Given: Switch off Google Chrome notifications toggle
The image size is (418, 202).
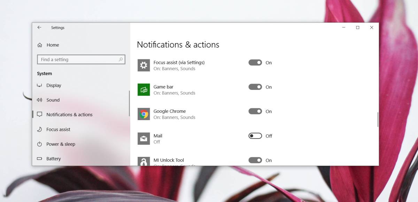Looking at the screenshot, I should [255, 111].
